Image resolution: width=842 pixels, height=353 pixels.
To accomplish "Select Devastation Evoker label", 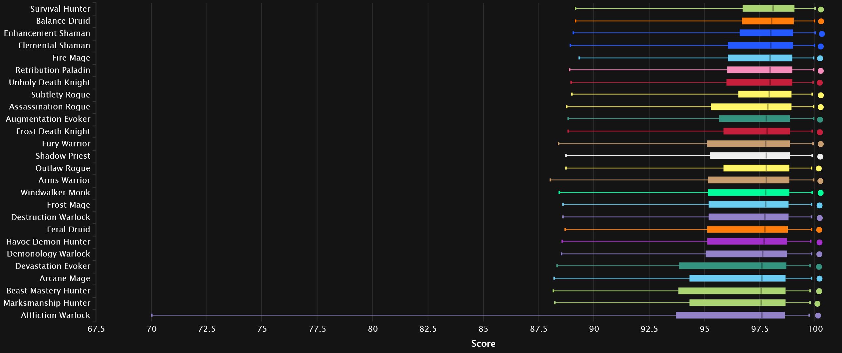I will click(53, 266).
